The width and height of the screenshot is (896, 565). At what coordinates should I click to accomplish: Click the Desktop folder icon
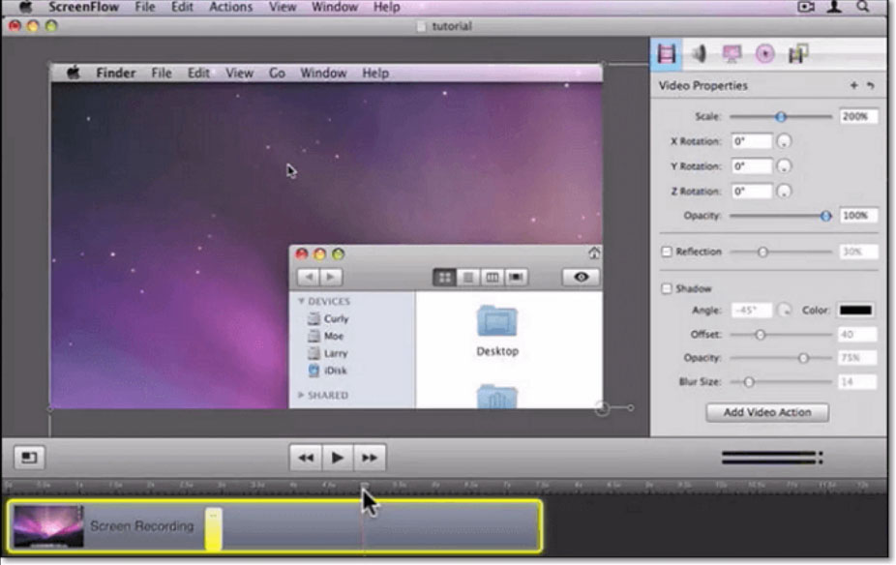497,321
